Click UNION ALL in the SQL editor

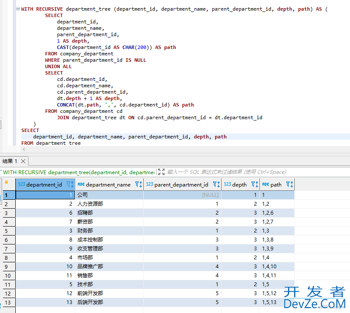(58, 66)
